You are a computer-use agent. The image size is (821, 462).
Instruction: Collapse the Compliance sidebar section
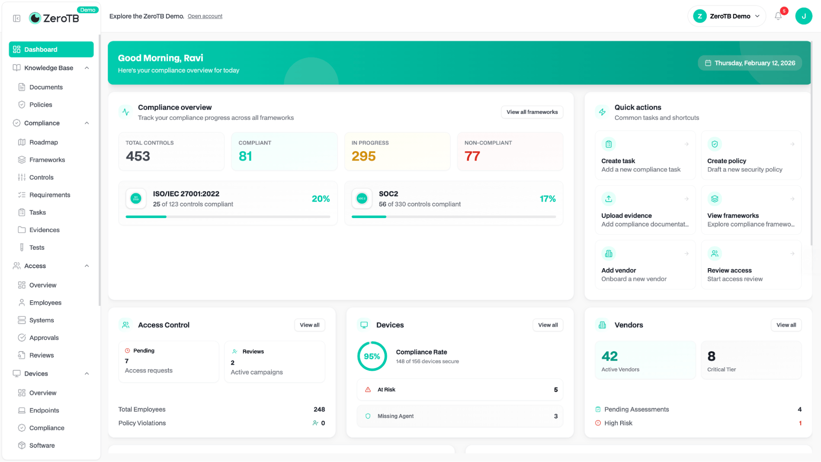click(87, 123)
